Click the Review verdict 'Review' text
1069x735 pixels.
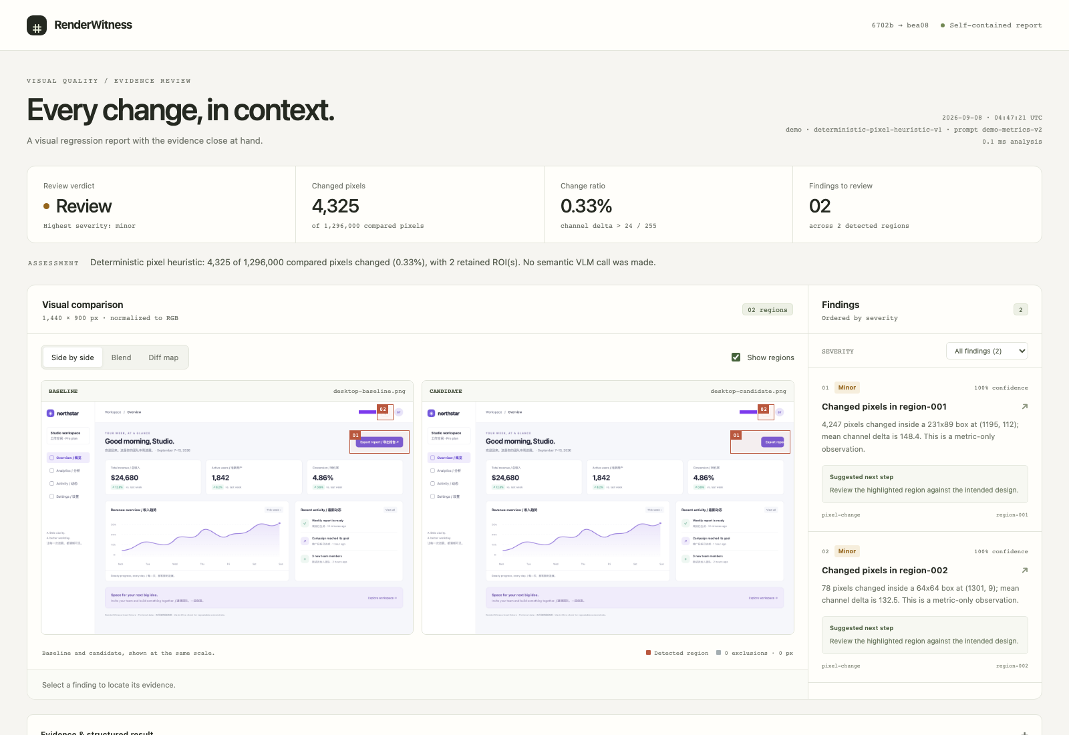tap(84, 206)
